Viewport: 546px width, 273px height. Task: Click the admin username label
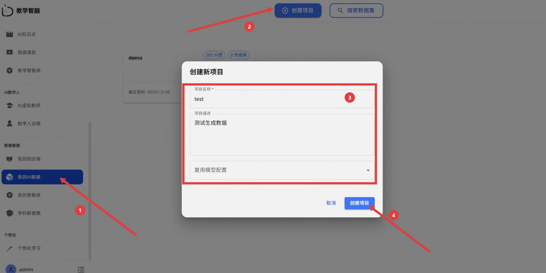point(26,270)
